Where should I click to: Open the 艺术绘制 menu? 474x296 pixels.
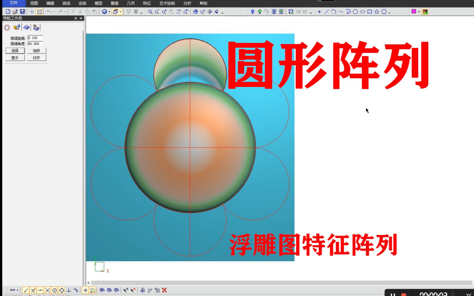pyautogui.click(x=167, y=3)
